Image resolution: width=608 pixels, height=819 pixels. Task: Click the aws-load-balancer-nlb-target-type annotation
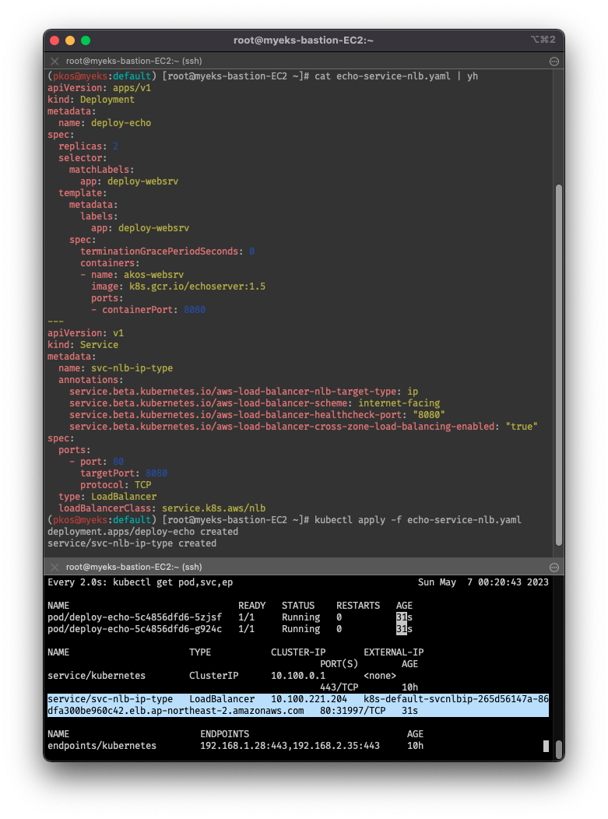[244, 392]
